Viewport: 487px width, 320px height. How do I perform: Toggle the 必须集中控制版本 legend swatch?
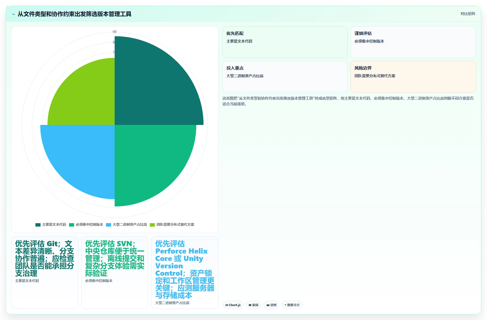71,225
